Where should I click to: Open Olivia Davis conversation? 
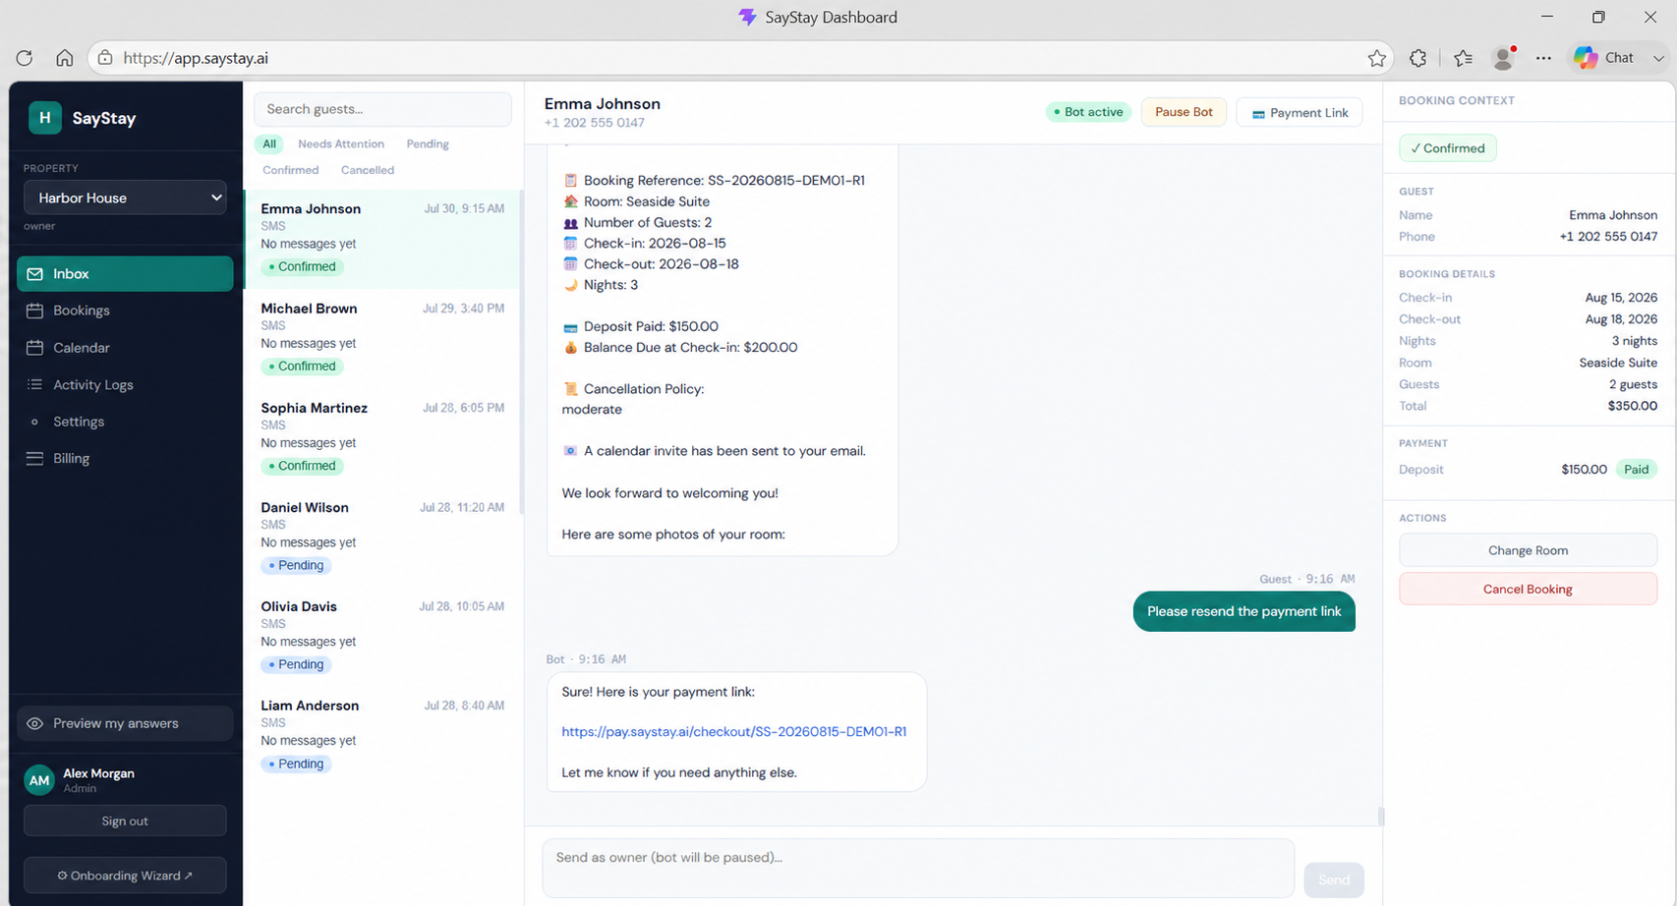click(x=382, y=637)
